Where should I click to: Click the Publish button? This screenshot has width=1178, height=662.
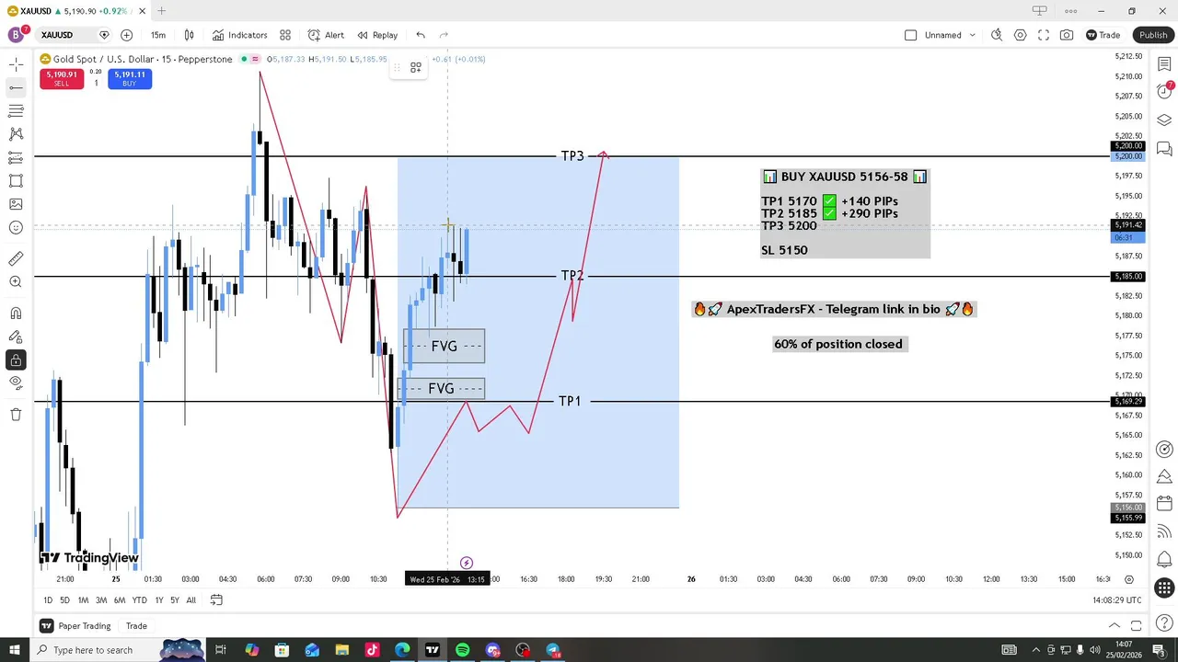pyautogui.click(x=1153, y=35)
